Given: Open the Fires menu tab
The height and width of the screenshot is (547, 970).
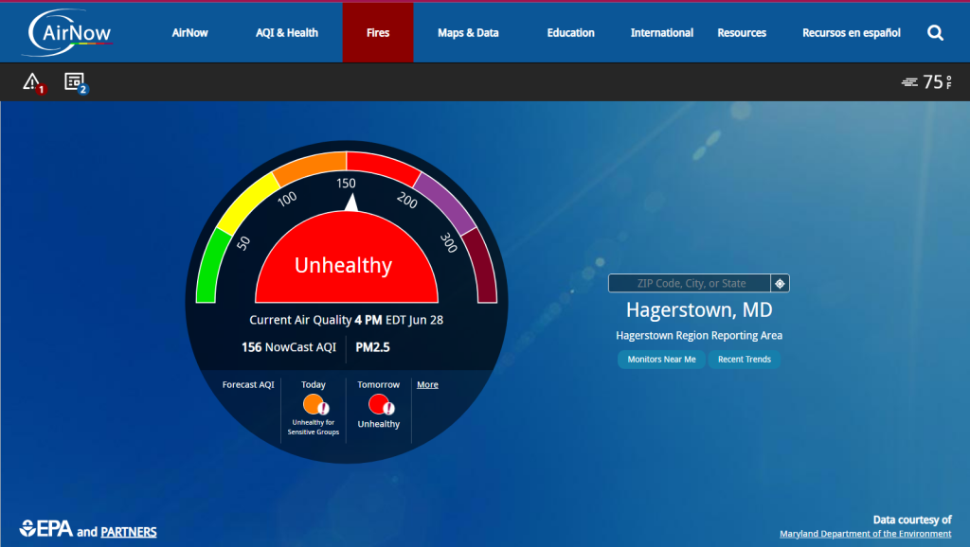Looking at the screenshot, I should (x=378, y=33).
